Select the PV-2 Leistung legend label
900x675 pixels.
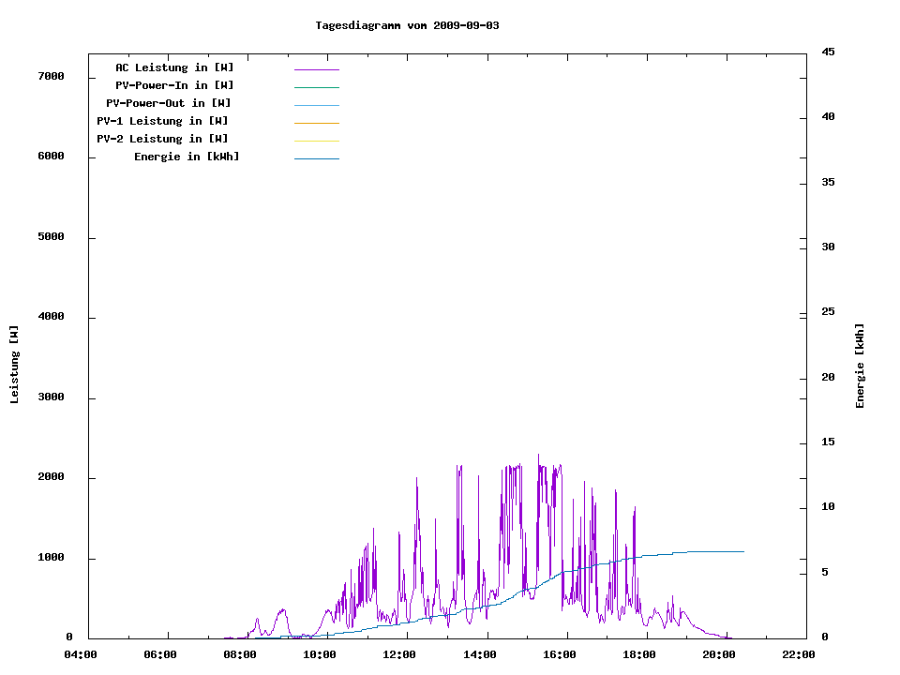162,139
